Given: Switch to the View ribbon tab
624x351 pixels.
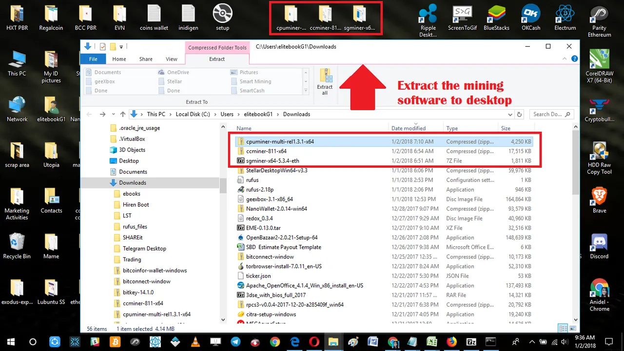Looking at the screenshot, I should tap(172, 59).
